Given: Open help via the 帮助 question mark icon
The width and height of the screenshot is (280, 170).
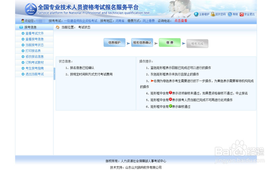Looking at the screenshot, I should 230,14.
